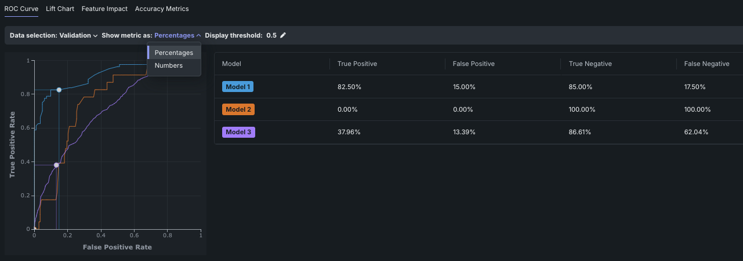Edit display threshold with pencil icon
Image resolution: width=743 pixels, height=261 pixels.
click(283, 35)
